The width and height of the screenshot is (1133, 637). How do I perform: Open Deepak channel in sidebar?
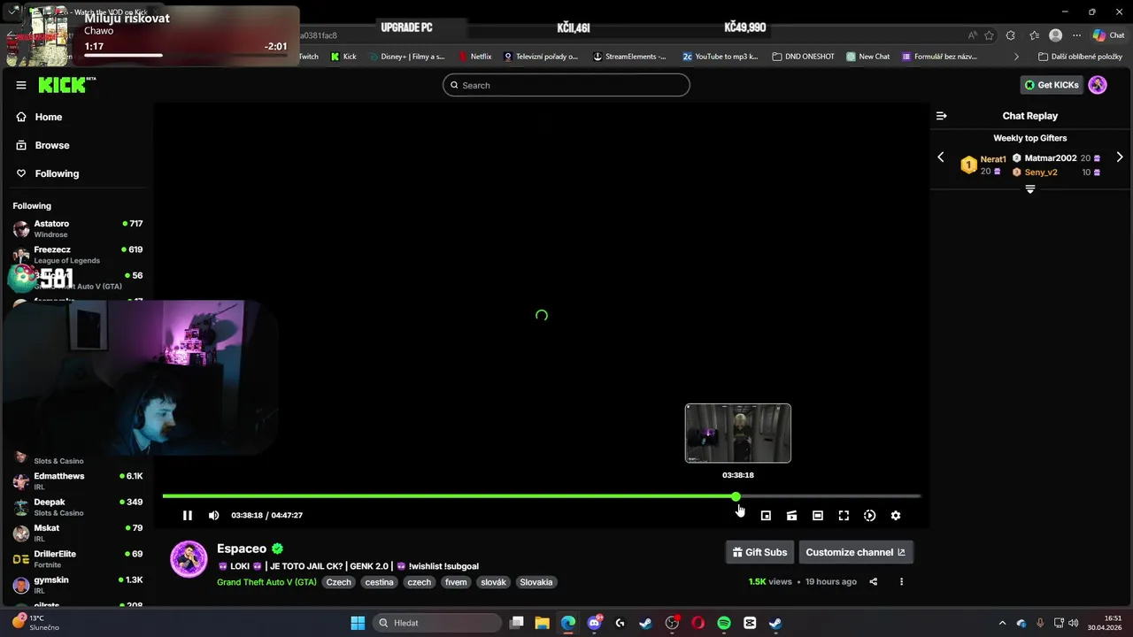77,507
